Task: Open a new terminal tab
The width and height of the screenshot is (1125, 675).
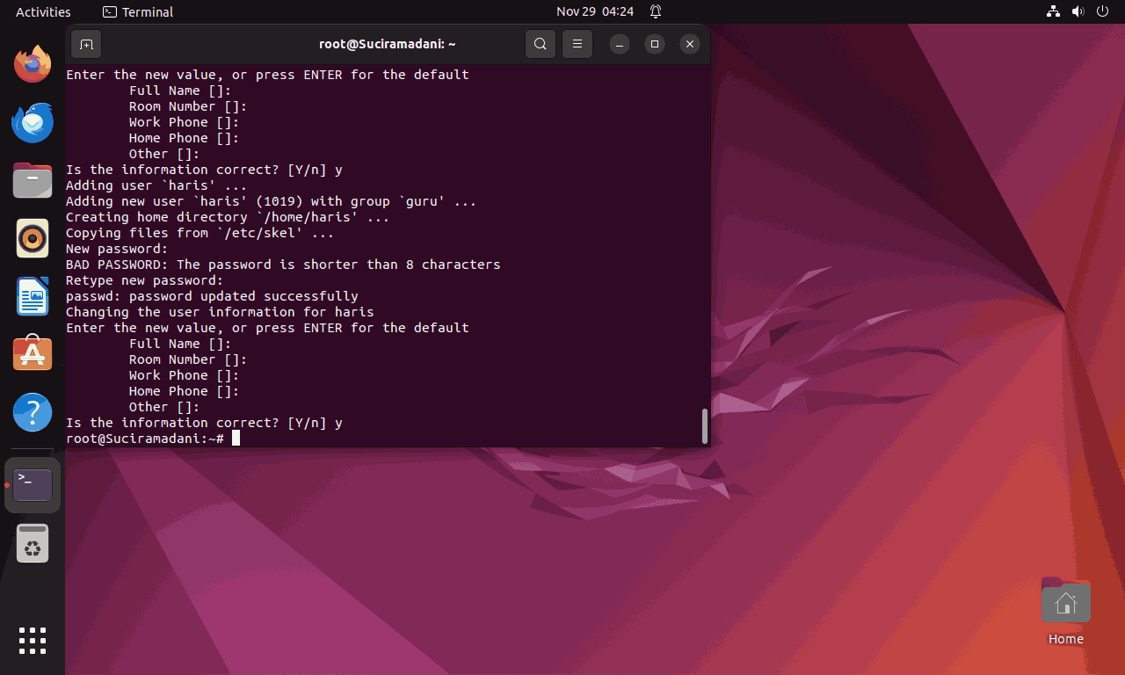Action: coord(85,44)
